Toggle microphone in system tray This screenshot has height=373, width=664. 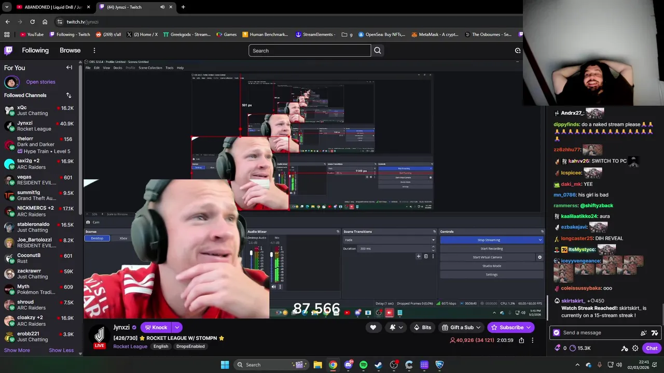coord(600,365)
